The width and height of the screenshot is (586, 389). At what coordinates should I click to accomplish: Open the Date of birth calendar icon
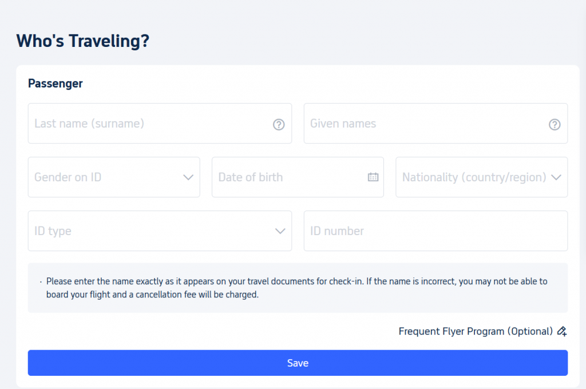(x=373, y=177)
